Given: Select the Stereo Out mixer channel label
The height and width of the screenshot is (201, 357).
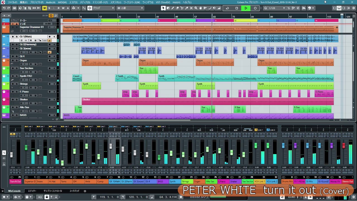Looking at the screenshot, I should (348, 181).
